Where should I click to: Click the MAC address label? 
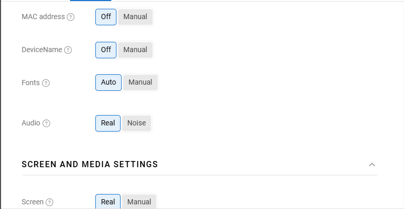(43, 17)
